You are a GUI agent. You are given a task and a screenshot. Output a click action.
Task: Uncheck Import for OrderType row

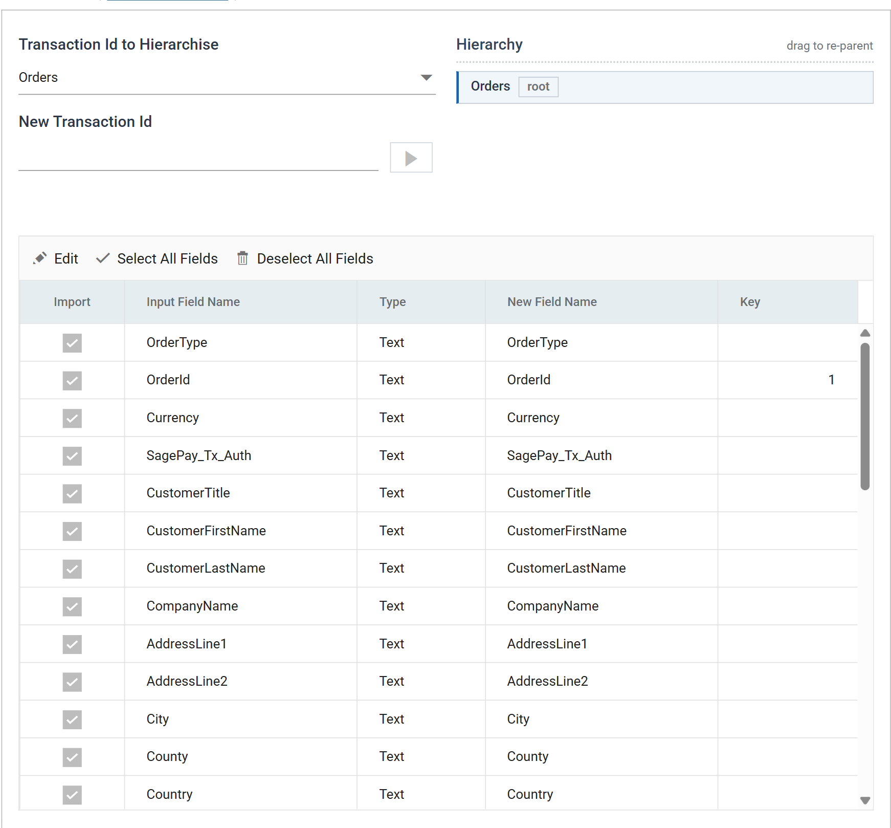[x=72, y=343]
